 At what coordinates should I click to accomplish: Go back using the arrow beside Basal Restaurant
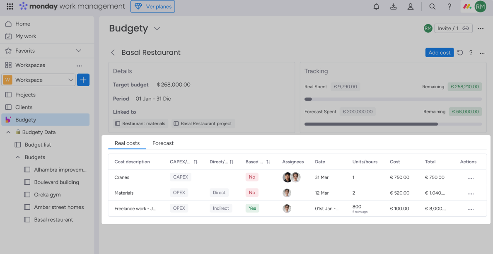pos(113,53)
